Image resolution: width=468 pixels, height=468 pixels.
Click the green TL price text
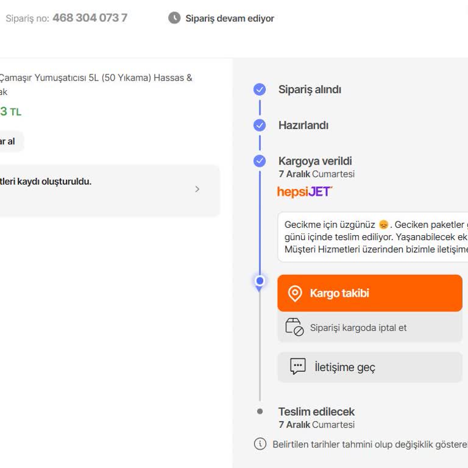click(x=11, y=112)
